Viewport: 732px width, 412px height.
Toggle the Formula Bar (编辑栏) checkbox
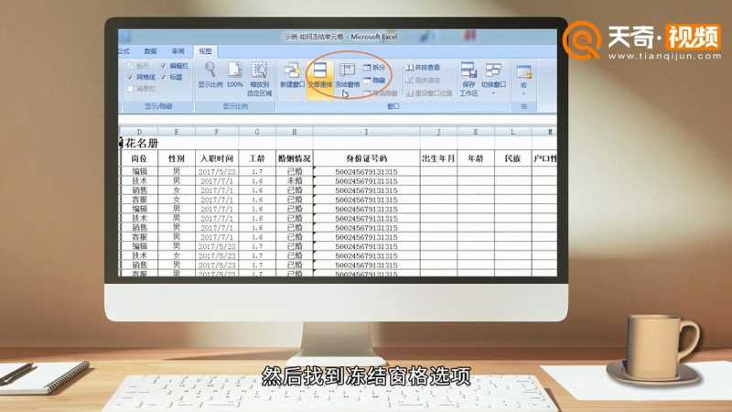point(175,66)
